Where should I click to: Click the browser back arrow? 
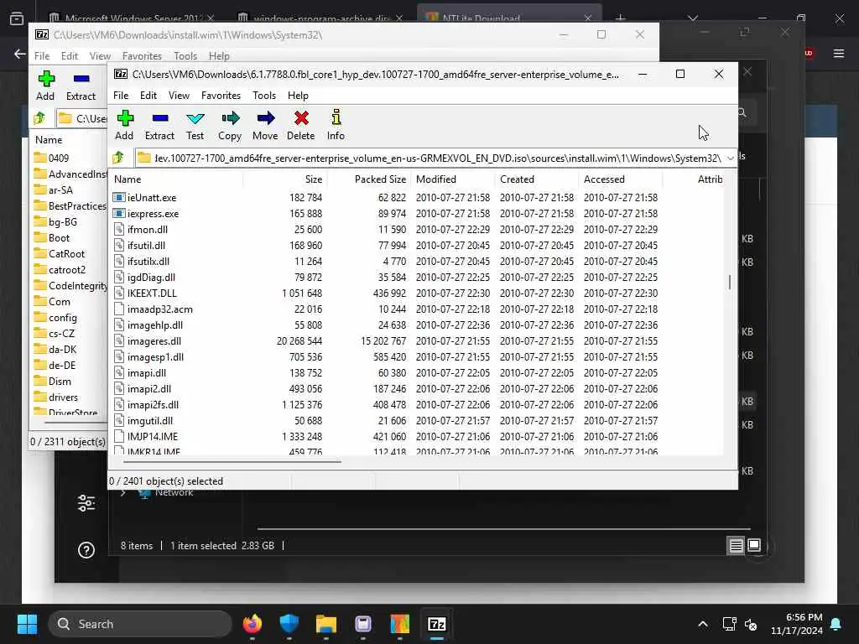pyautogui.click(x=20, y=54)
